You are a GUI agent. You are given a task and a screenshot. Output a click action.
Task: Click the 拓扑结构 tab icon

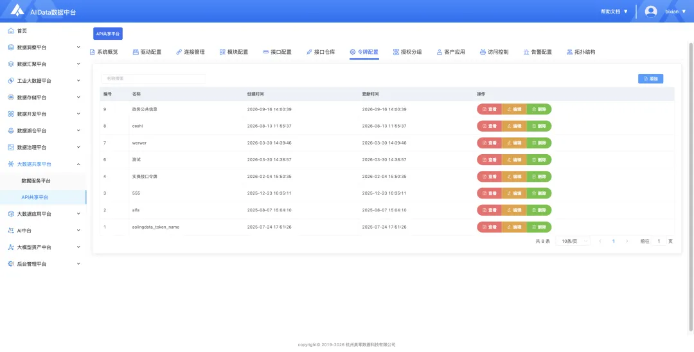tap(569, 52)
